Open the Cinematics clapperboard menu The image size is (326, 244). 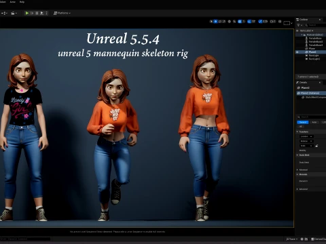coord(14,13)
